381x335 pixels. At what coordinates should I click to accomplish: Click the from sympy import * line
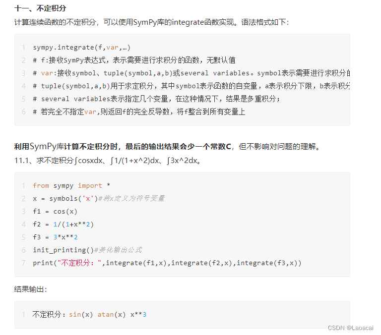point(71,186)
